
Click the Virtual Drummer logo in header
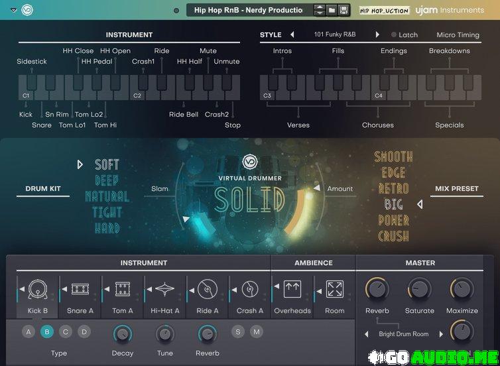(27, 10)
